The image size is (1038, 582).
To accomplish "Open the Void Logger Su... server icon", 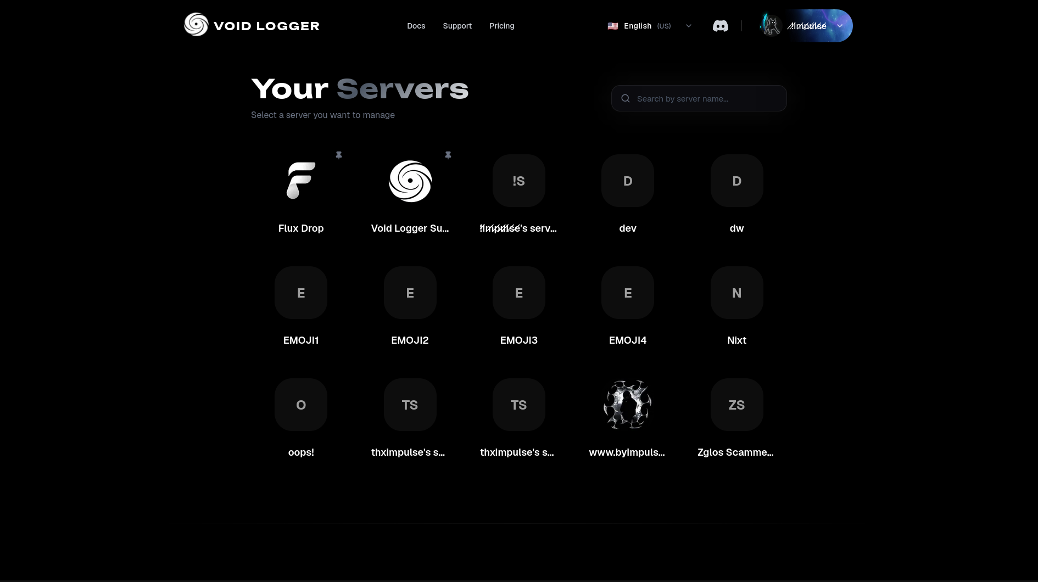I will (410, 181).
